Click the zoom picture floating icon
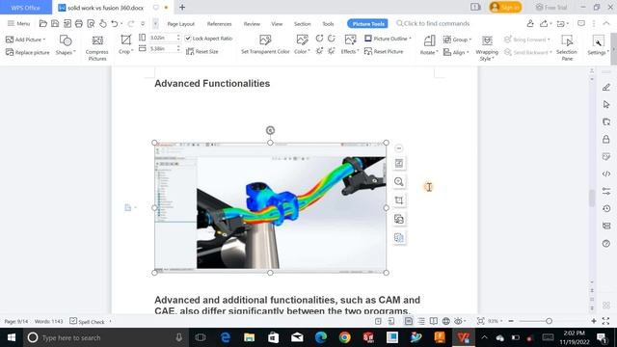 tap(398, 182)
